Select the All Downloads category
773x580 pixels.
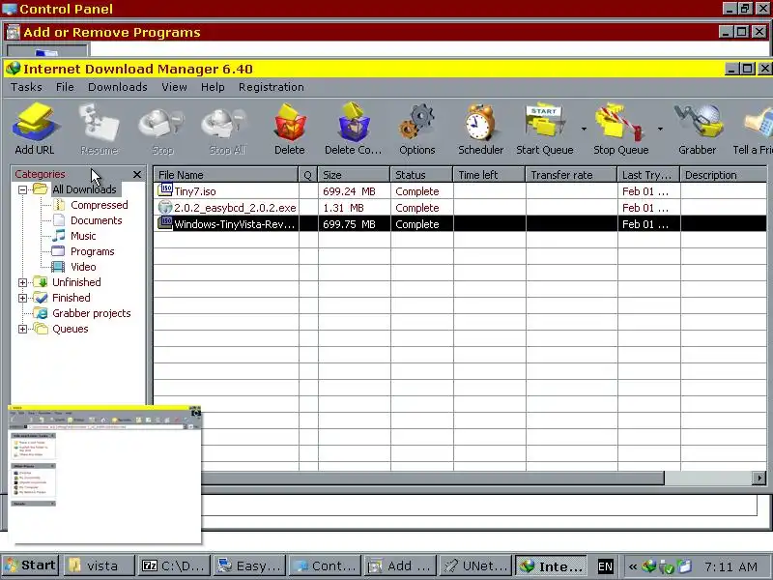point(84,189)
